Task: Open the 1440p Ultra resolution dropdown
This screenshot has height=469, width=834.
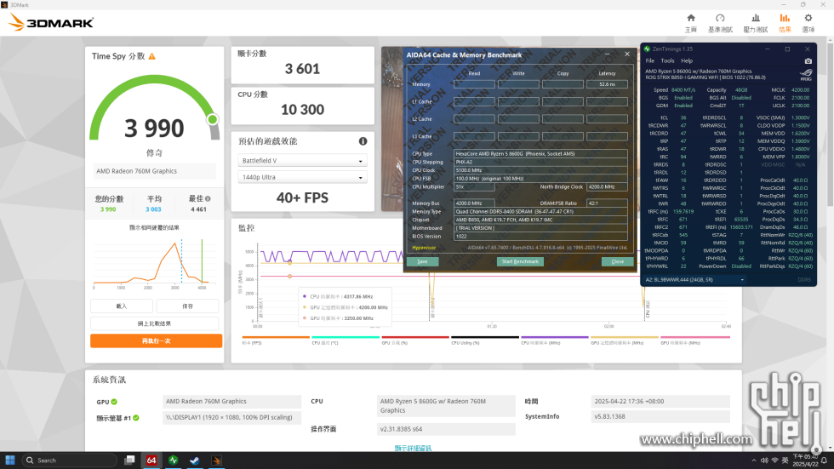Action: coord(302,177)
